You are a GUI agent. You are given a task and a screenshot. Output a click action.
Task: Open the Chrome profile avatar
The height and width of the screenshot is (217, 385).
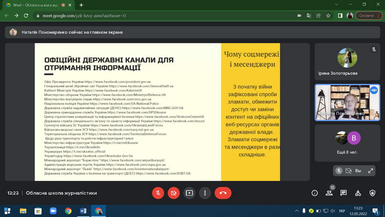[350, 15]
